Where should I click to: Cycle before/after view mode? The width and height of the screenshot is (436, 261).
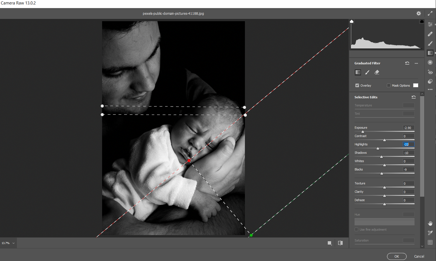pyautogui.click(x=340, y=243)
